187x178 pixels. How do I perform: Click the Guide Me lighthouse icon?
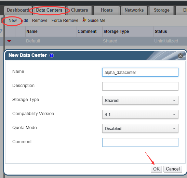(84, 20)
